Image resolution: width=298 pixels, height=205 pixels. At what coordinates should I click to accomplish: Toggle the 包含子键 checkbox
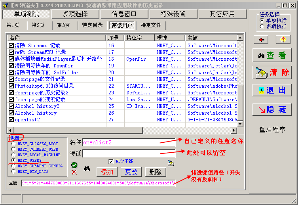click(111, 161)
